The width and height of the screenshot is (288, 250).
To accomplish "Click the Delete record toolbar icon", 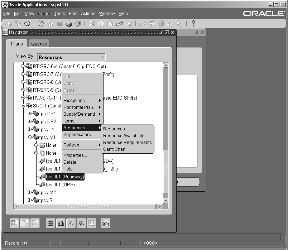I will point(129,24).
